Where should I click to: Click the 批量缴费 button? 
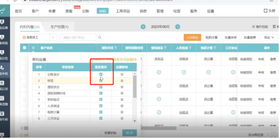click(x=250, y=38)
